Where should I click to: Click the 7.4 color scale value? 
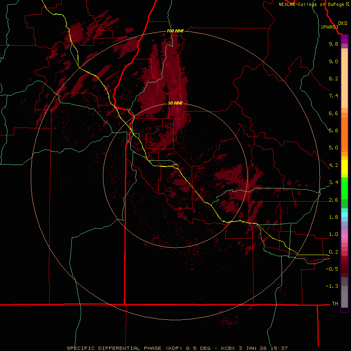coord(333,96)
